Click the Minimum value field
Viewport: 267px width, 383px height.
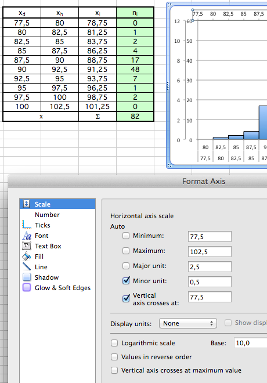pos(210,236)
